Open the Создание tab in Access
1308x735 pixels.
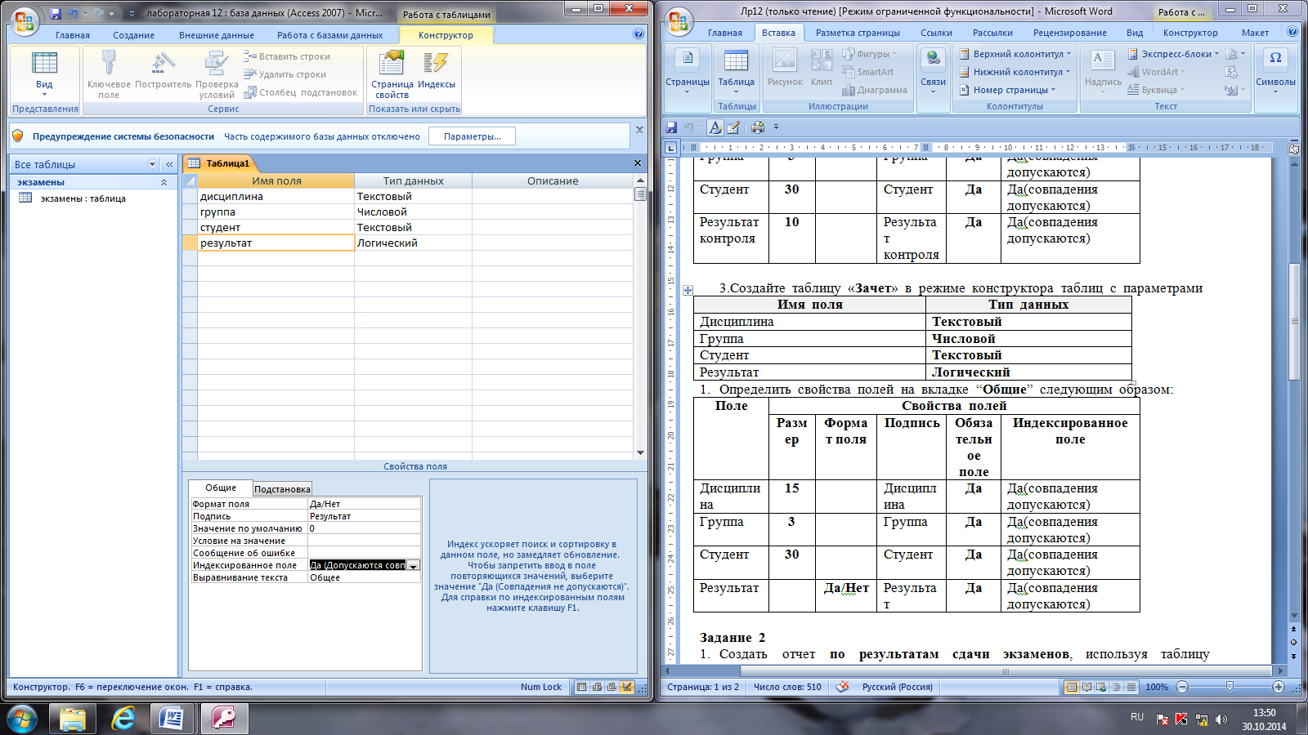point(133,35)
